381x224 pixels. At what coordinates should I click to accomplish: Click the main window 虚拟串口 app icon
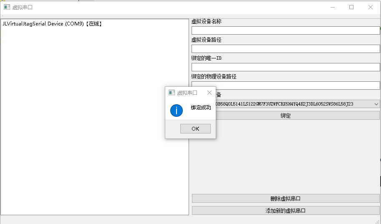click(x=7, y=7)
